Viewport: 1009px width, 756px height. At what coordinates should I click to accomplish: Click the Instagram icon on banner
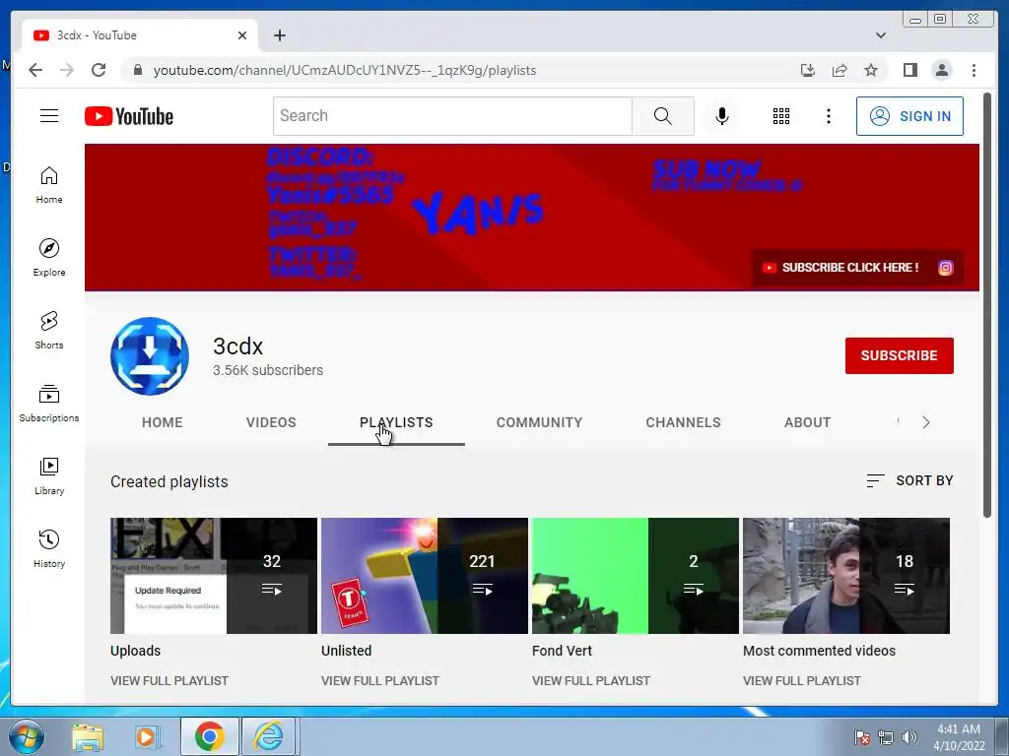coord(945,268)
